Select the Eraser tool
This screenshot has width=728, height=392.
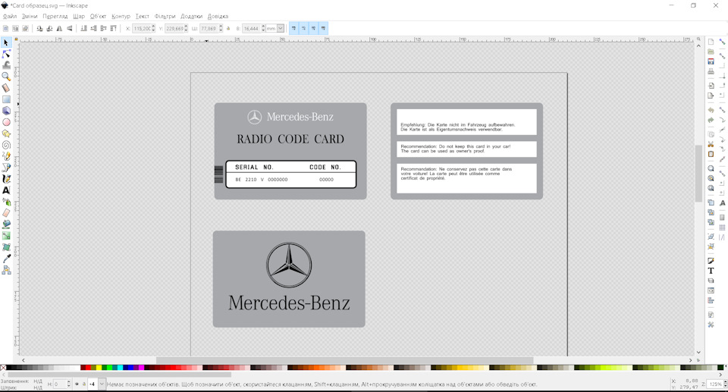pyautogui.click(x=6, y=213)
